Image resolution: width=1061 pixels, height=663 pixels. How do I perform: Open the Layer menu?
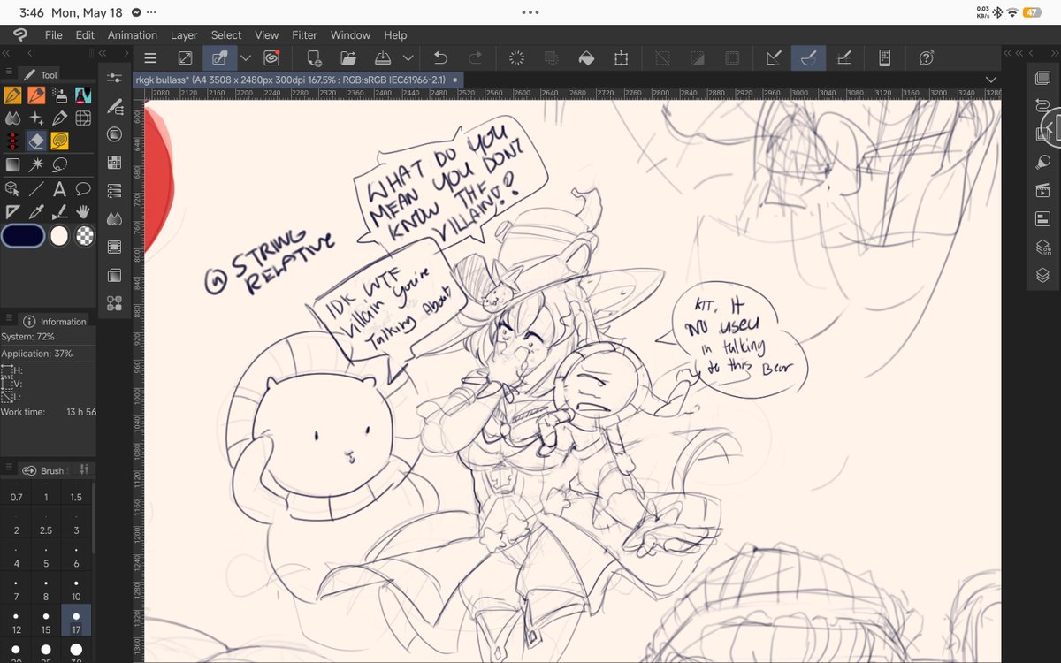tap(184, 35)
